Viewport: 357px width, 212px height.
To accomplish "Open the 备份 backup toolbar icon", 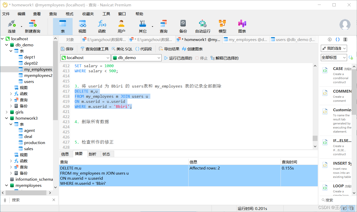I will (183, 26).
